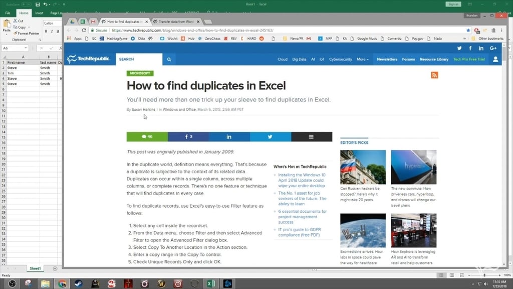This screenshot has width=513, height=289.
Task: Add a new sheet with plus button
Action: 55,269
